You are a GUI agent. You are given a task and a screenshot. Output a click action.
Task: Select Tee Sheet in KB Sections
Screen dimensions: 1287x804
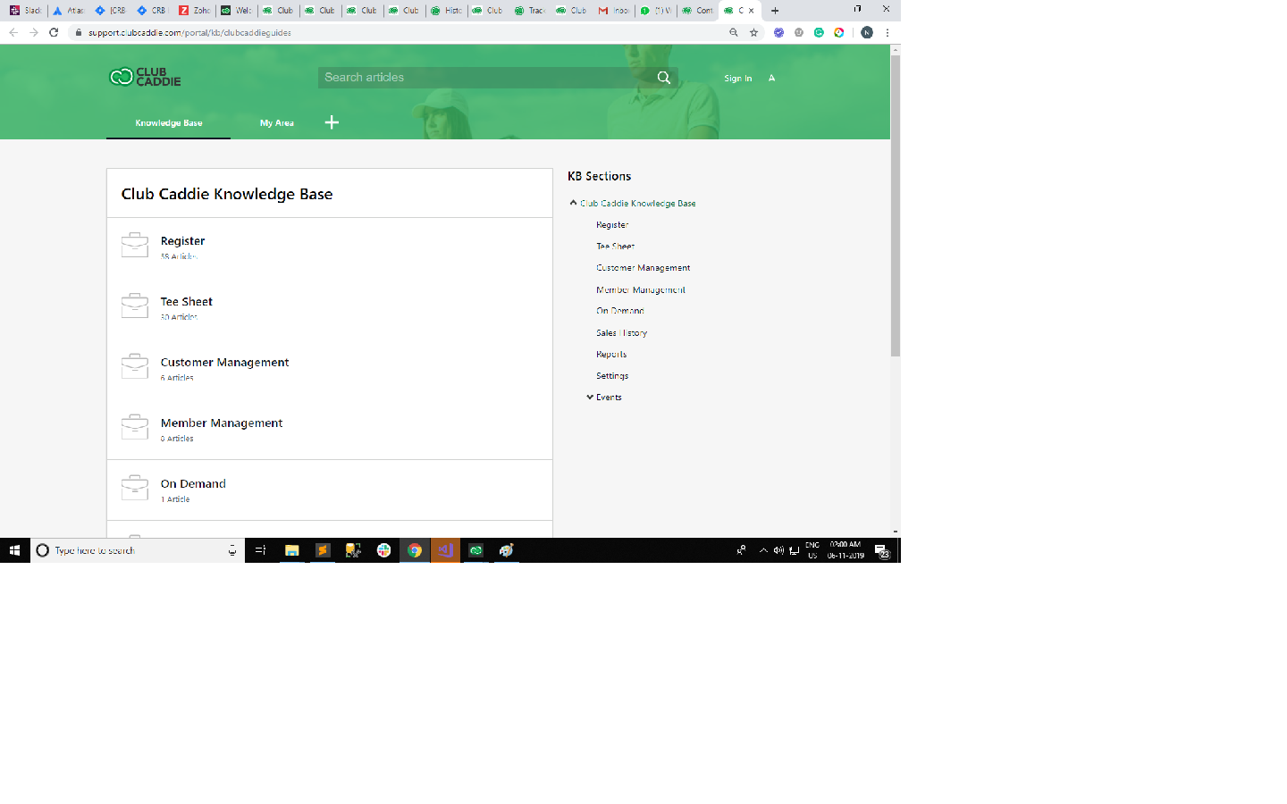pos(615,246)
